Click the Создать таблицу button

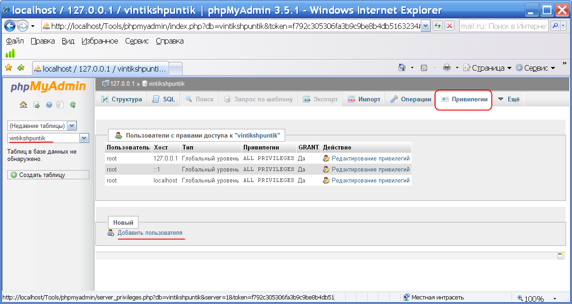(x=48, y=175)
